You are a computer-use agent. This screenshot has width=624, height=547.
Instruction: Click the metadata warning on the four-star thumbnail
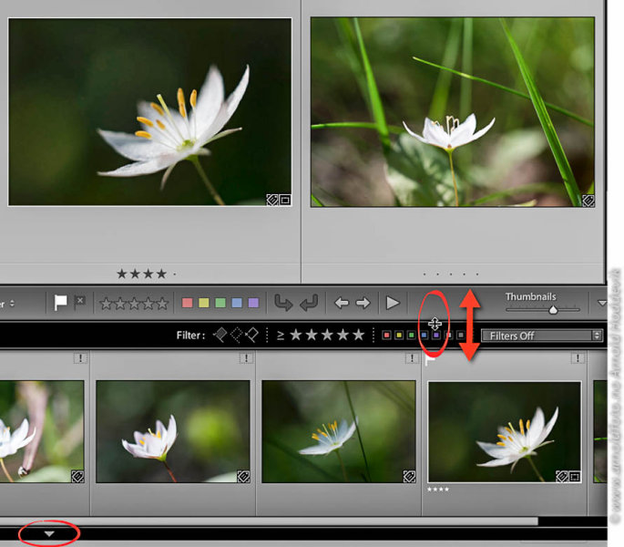click(578, 358)
